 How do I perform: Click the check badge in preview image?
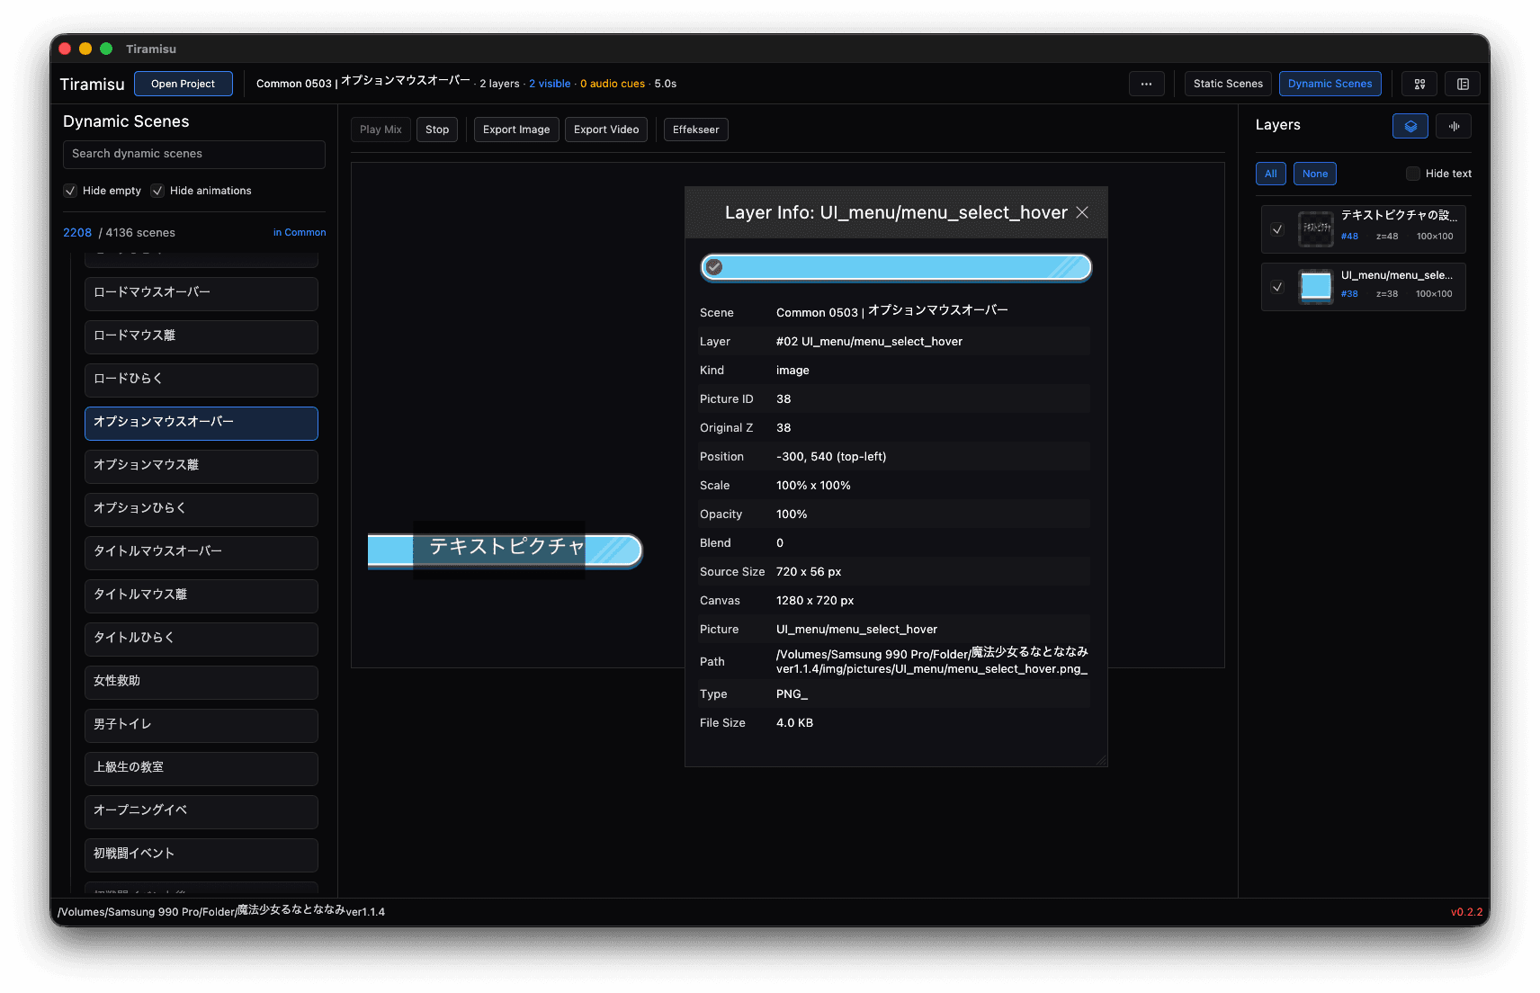point(714,267)
